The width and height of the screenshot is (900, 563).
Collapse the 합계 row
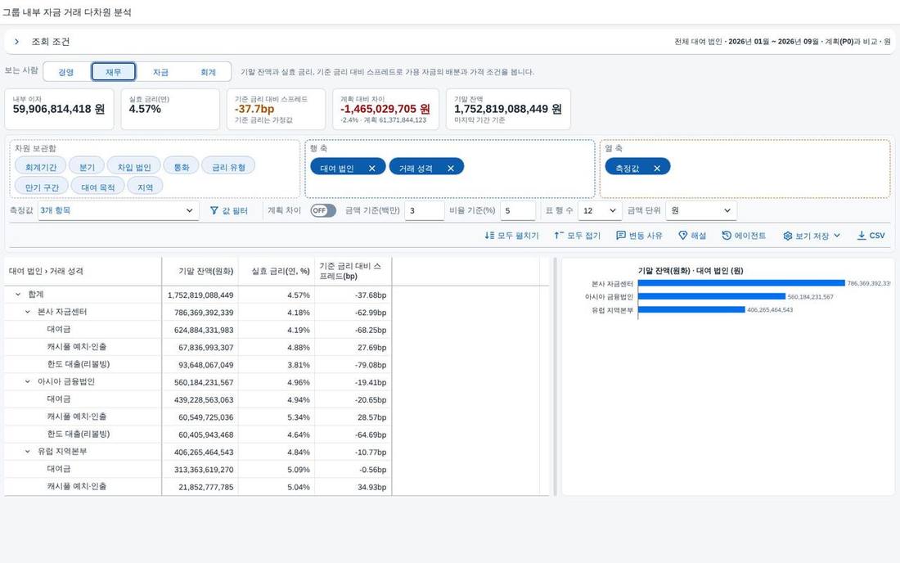[18, 295]
